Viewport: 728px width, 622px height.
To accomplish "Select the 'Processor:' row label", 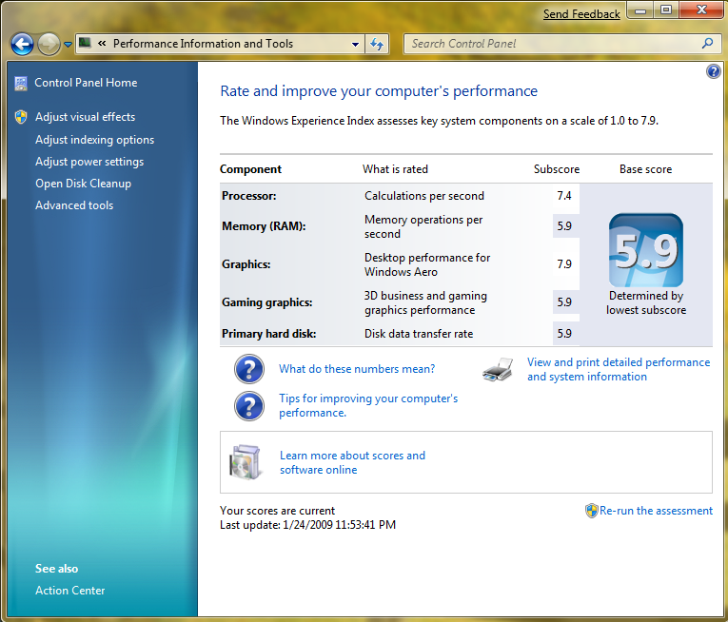I will [x=249, y=196].
